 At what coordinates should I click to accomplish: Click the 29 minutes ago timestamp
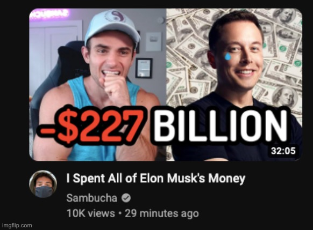pos(162,213)
